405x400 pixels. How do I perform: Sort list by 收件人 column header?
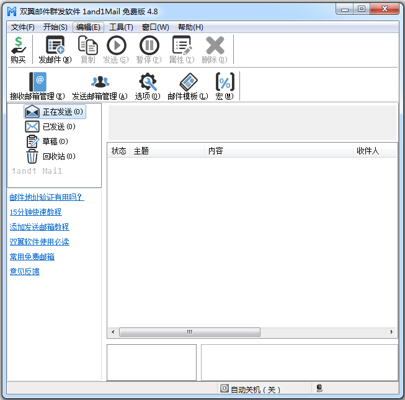(x=375, y=151)
